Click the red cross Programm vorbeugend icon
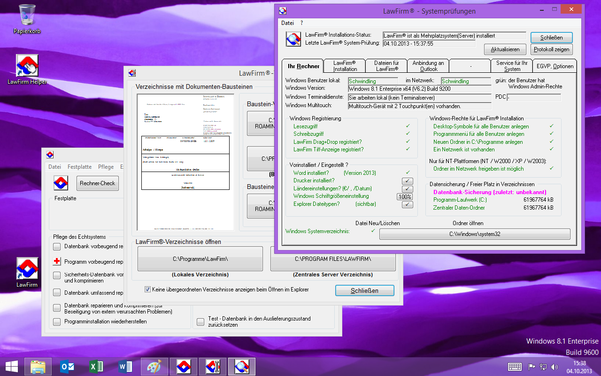 coord(57,261)
